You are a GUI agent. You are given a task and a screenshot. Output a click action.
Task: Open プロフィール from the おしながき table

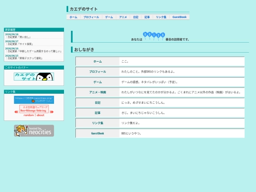coord(98,72)
